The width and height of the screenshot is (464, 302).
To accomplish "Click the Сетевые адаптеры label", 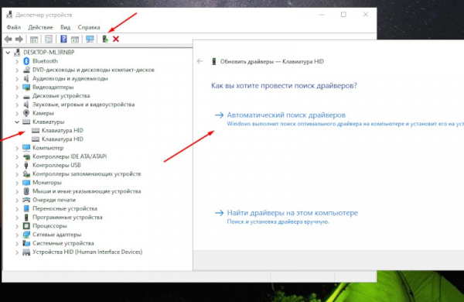I will [x=56, y=235].
